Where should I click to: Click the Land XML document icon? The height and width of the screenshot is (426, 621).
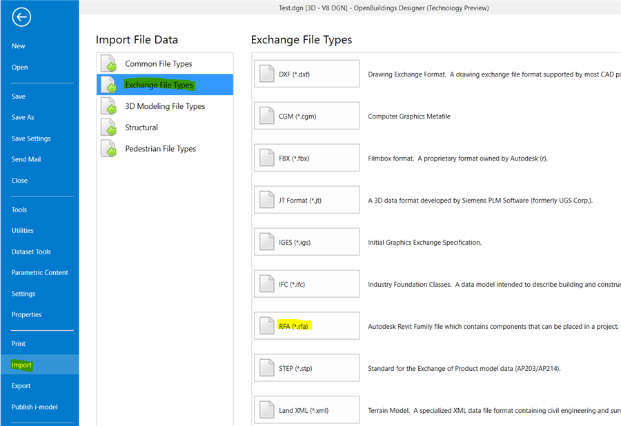click(x=266, y=409)
